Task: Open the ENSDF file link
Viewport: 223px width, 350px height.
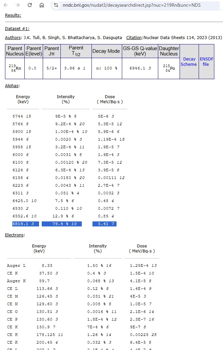Action: [x=207, y=61]
